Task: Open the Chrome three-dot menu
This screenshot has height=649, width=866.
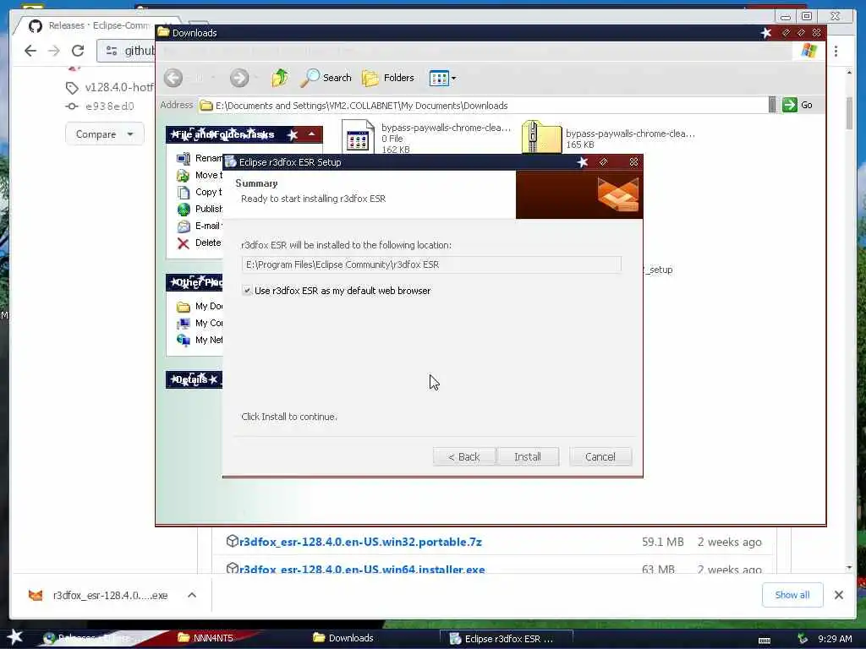Action: point(836,51)
